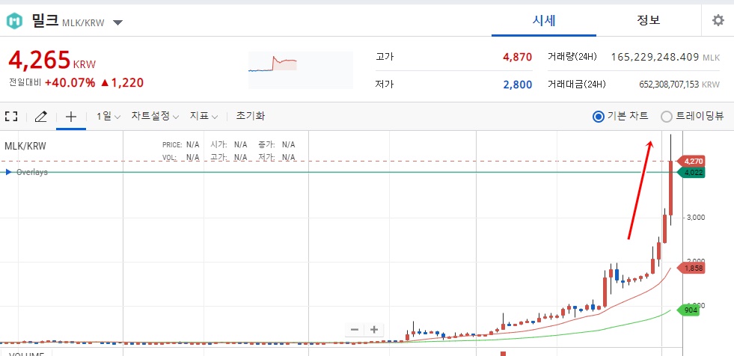Image resolution: width=734 pixels, height=356 pixels.
Task: Switch to the 시세 tab
Action: (544, 21)
